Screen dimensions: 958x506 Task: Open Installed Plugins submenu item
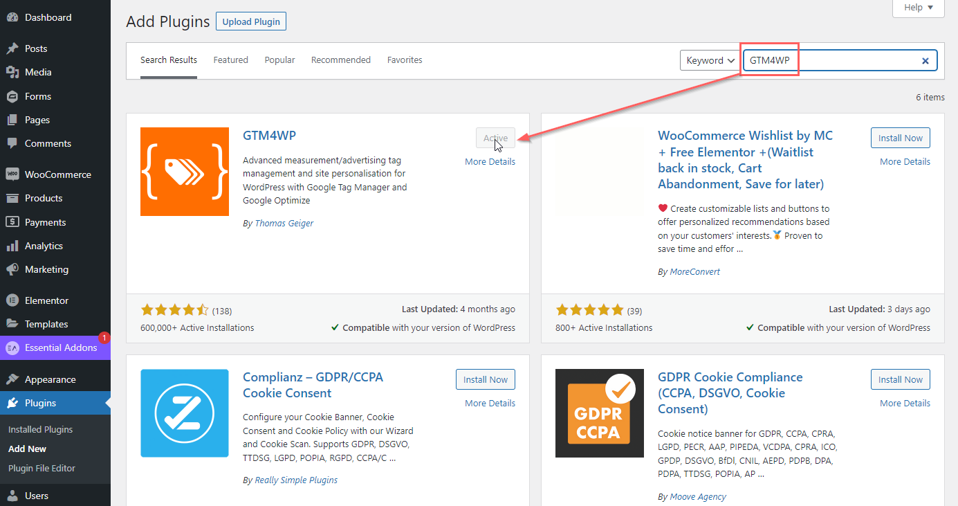click(40, 429)
